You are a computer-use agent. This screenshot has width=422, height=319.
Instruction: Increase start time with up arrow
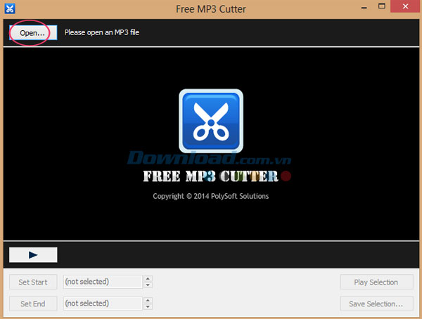click(148, 278)
